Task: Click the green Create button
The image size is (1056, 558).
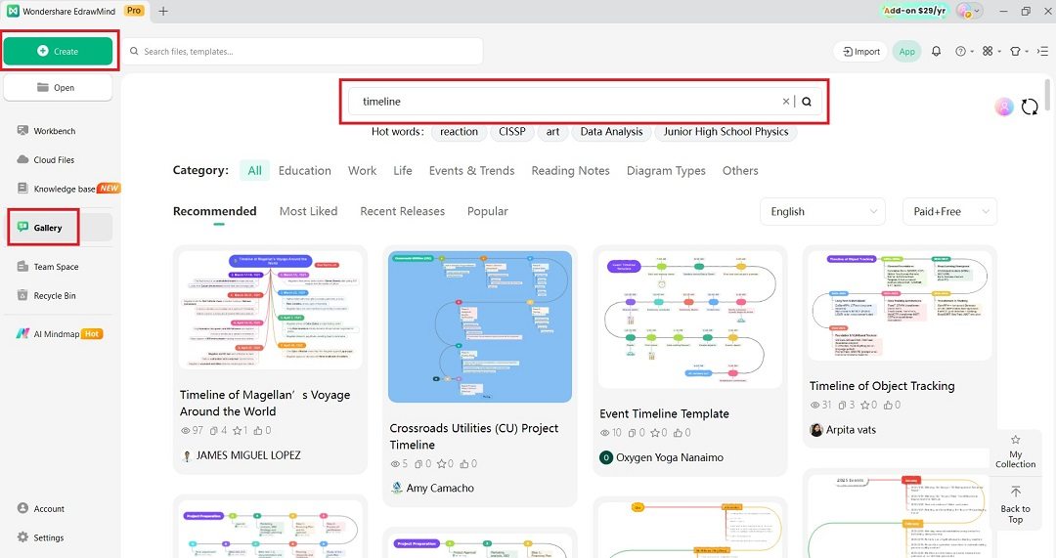Action: (58, 51)
